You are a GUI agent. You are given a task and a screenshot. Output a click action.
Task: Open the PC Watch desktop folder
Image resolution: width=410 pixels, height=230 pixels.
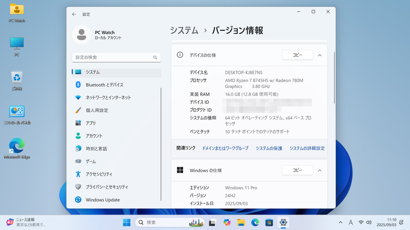click(x=17, y=12)
